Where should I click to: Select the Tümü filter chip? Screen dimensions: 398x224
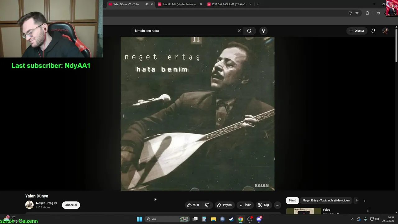coord(292,201)
